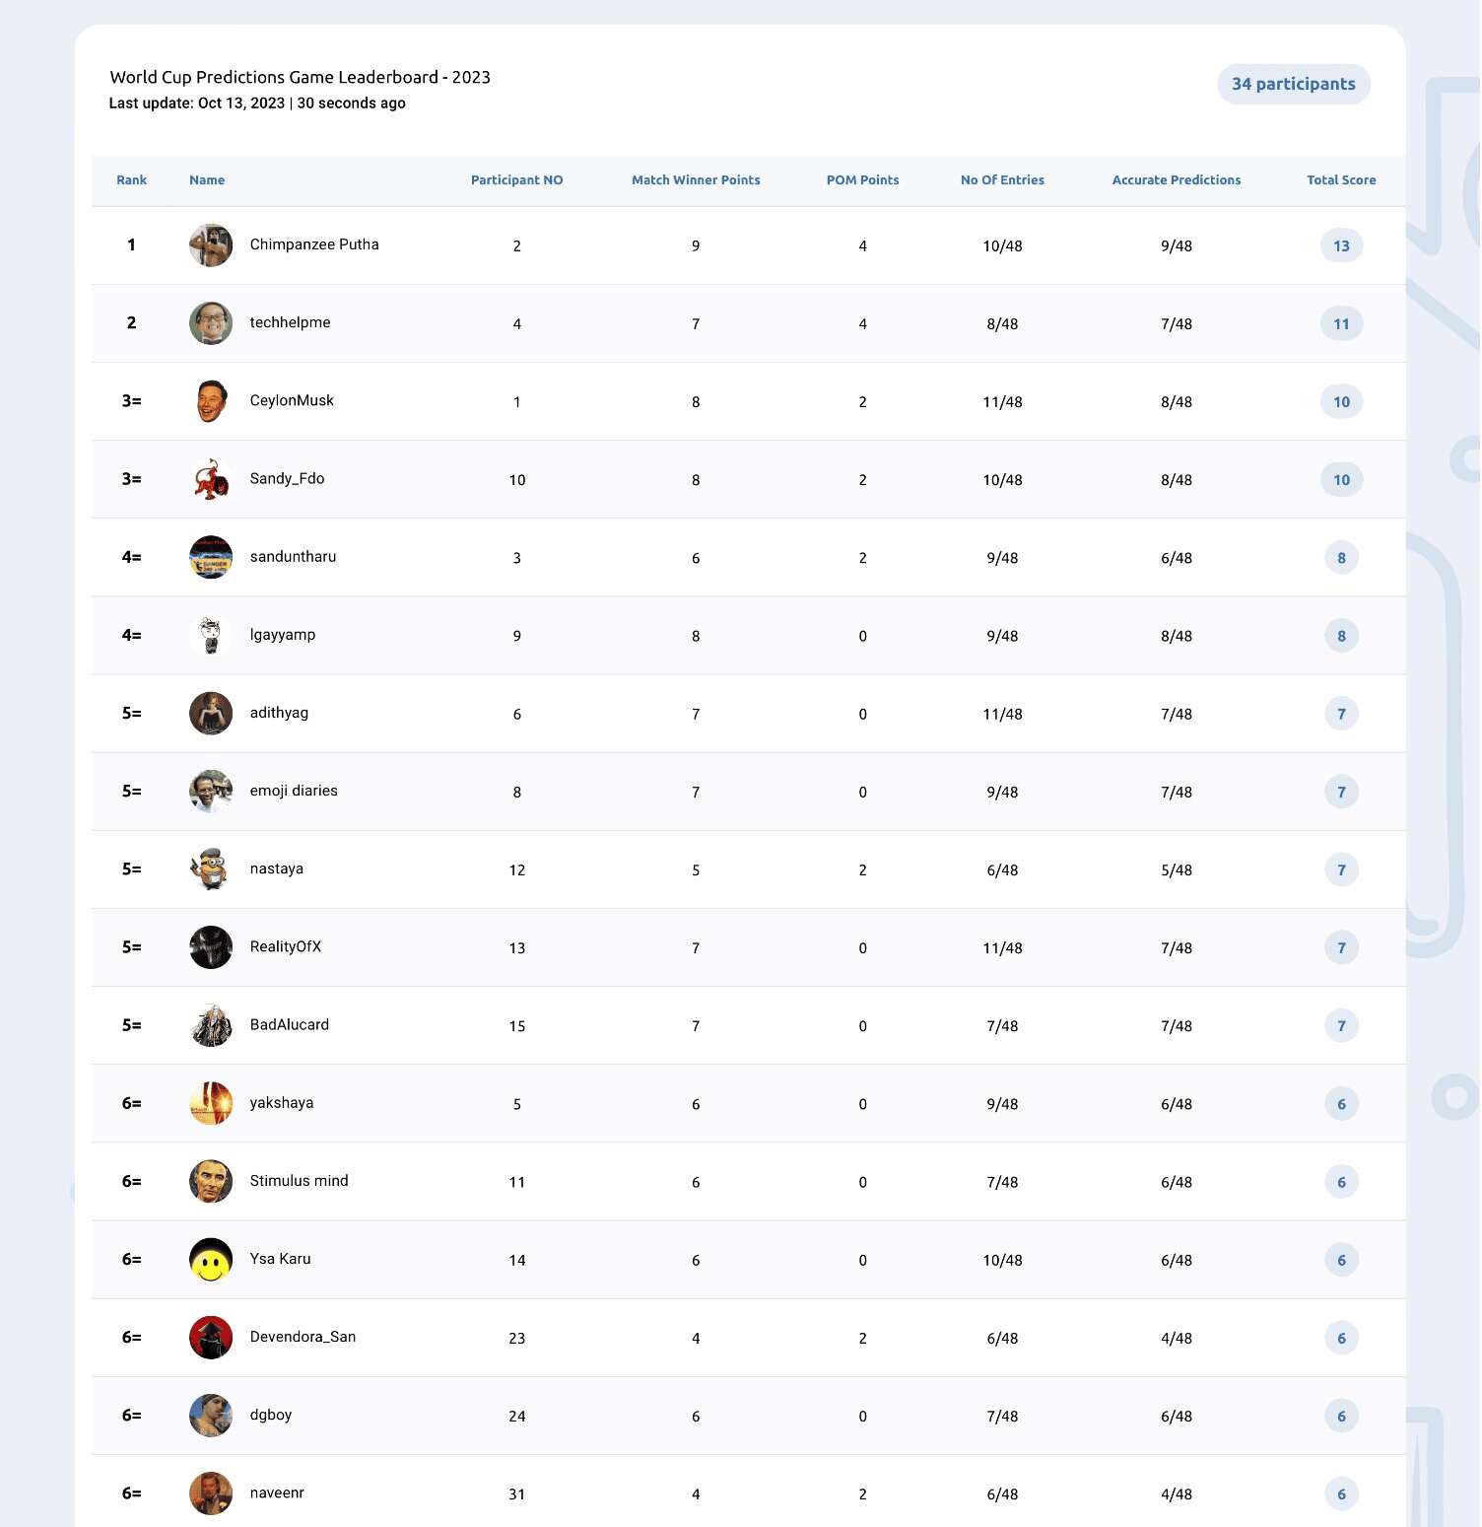Select the CeylonMusk avatar picture

pyautogui.click(x=211, y=401)
